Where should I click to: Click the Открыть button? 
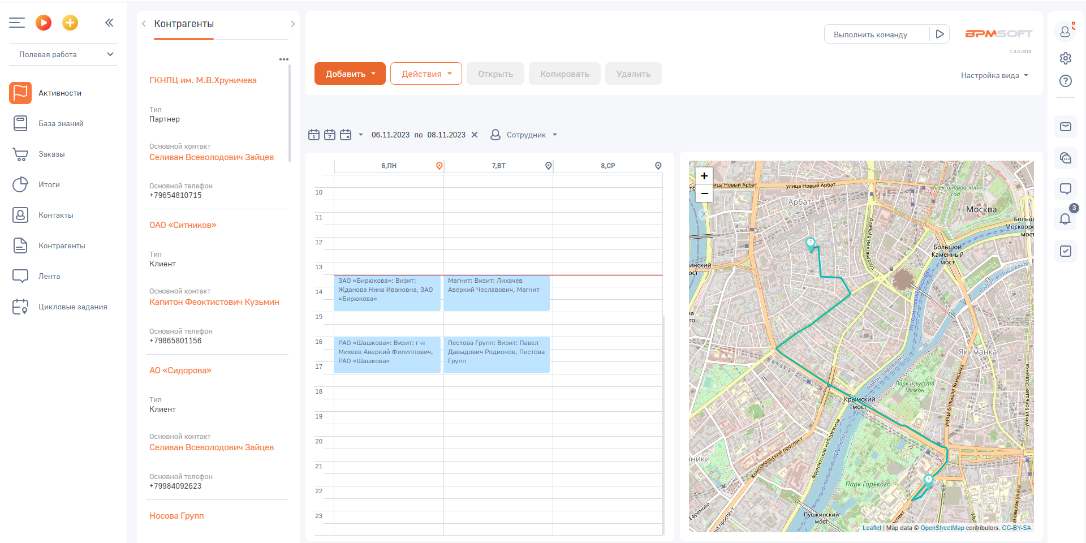pyautogui.click(x=495, y=74)
